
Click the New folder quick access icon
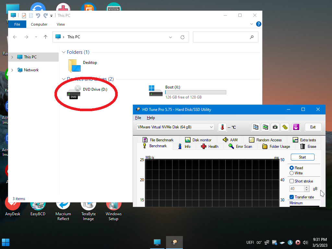tap(31, 16)
